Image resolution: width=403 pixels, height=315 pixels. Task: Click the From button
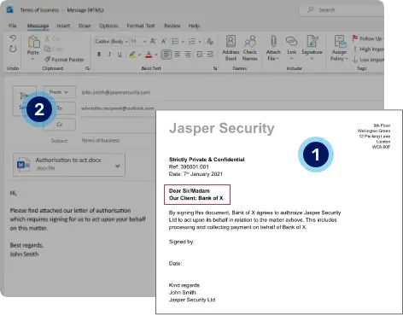coord(60,92)
